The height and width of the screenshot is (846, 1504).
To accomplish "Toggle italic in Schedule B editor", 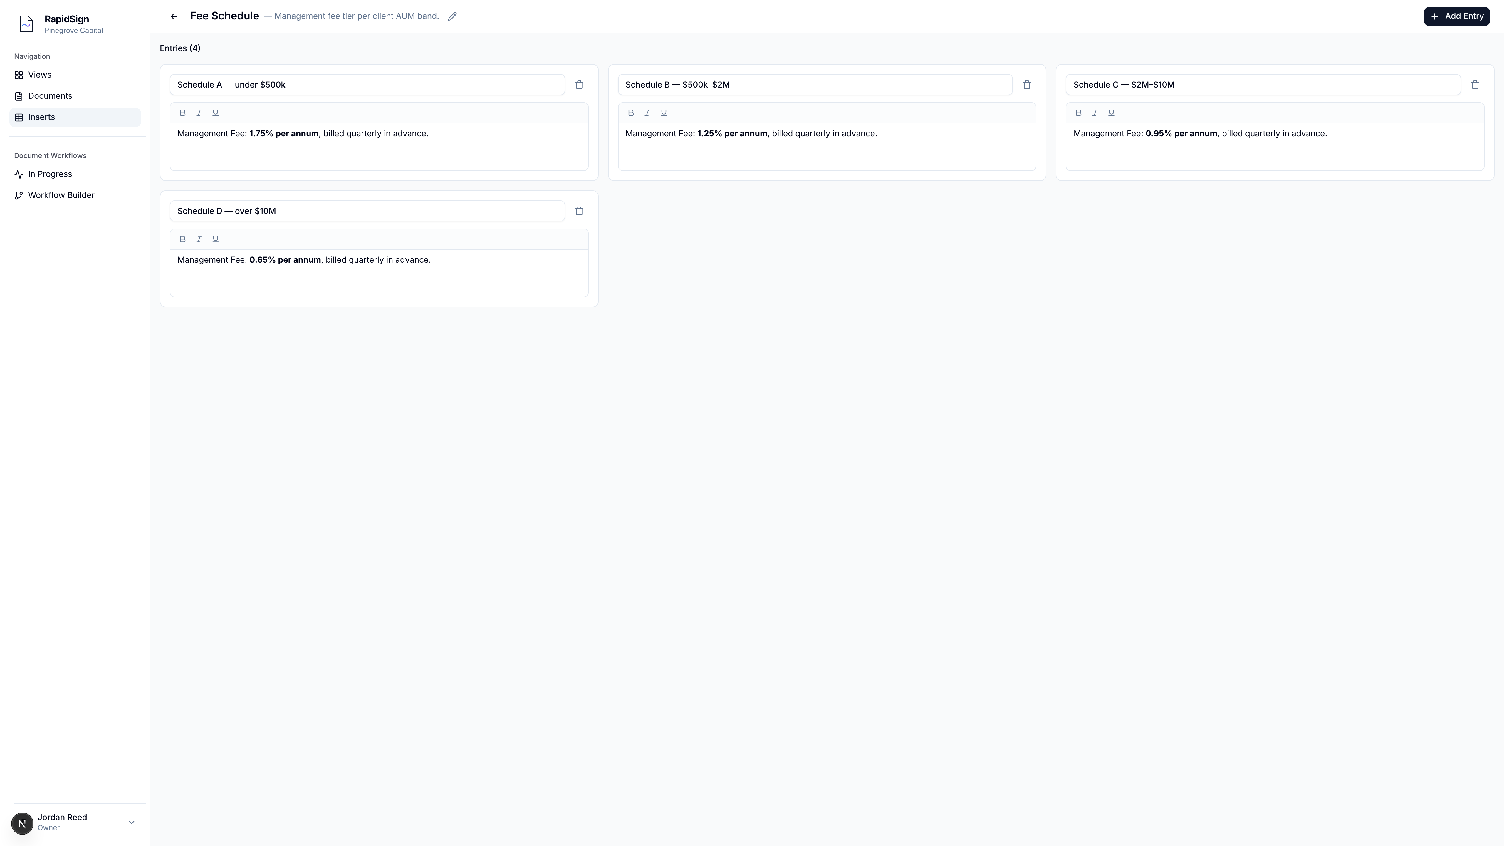I will [x=647, y=113].
